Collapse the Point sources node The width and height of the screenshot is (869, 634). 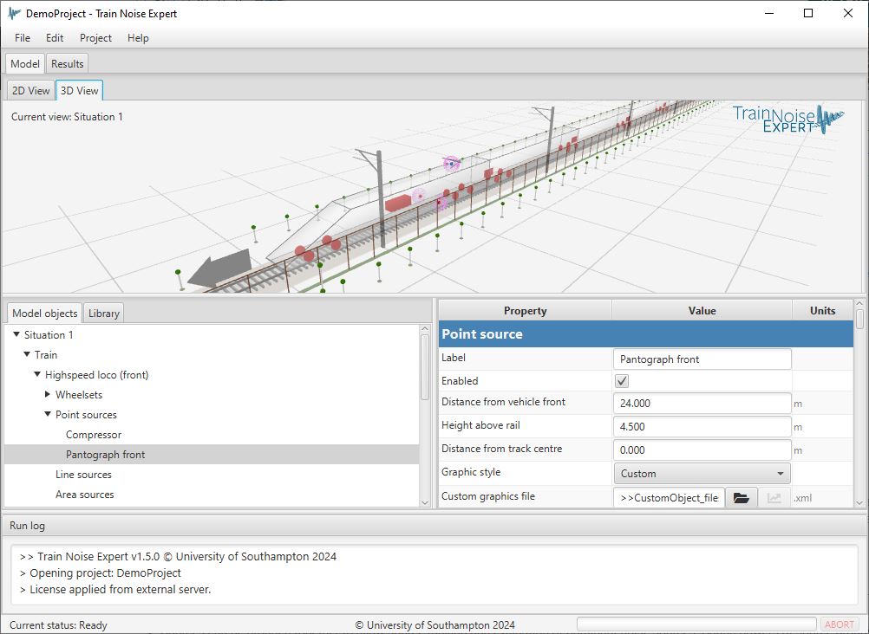[x=48, y=414]
